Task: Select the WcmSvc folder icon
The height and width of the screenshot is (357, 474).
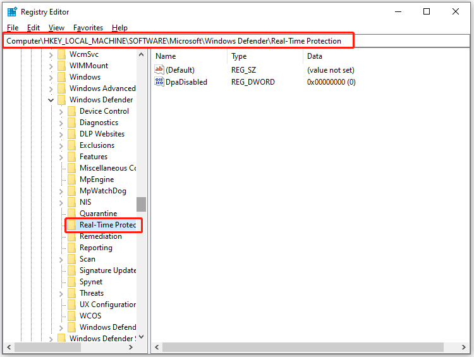Action: [61, 54]
